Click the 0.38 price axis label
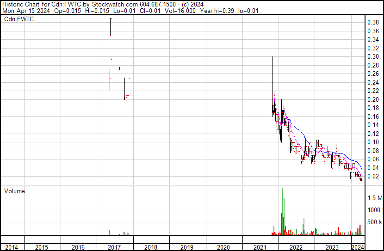This screenshot has height=251, width=384. [373, 23]
